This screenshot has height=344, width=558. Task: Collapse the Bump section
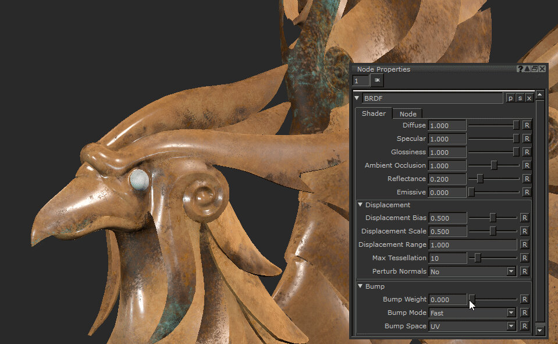pyautogui.click(x=360, y=286)
